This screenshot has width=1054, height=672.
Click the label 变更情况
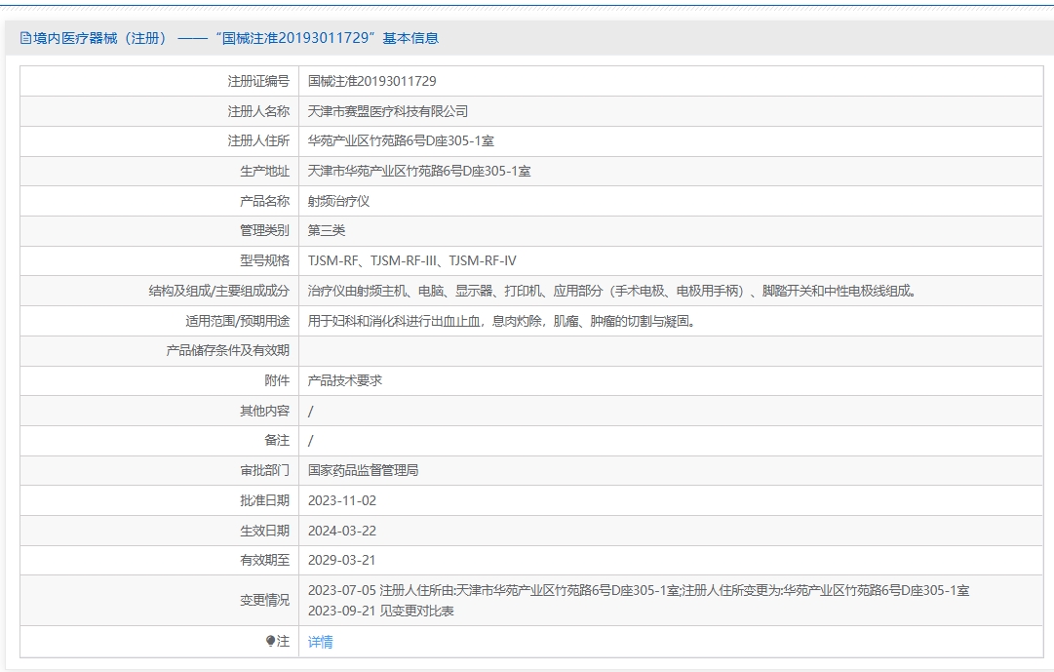265,600
